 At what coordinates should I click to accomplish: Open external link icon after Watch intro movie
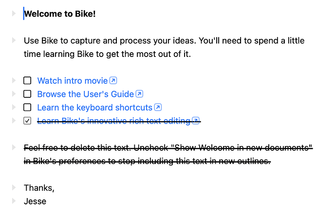[x=113, y=80]
